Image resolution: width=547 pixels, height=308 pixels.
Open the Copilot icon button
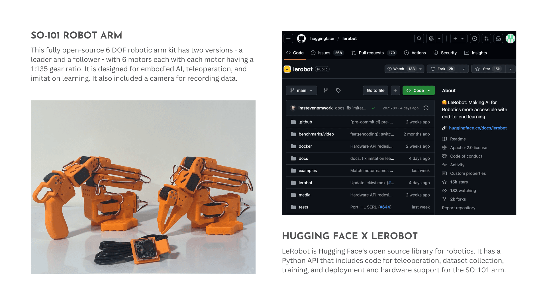pyautogui.click(x=431, y=38)
